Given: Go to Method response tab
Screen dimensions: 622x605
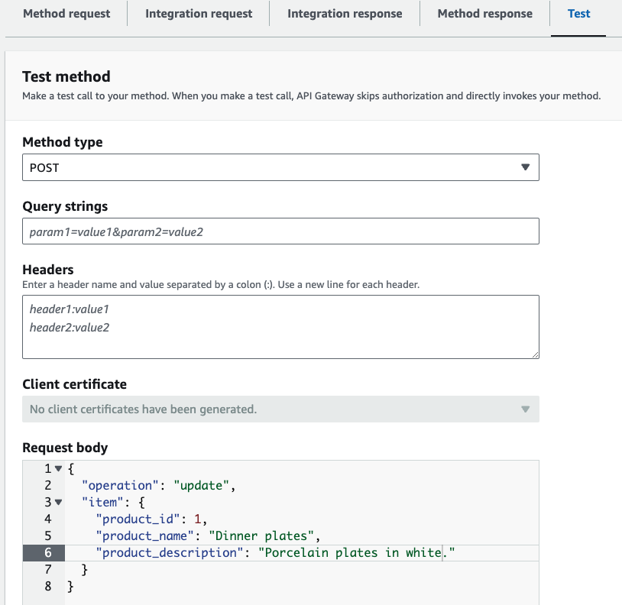Looking at the screenshot, I should (484, 14).
